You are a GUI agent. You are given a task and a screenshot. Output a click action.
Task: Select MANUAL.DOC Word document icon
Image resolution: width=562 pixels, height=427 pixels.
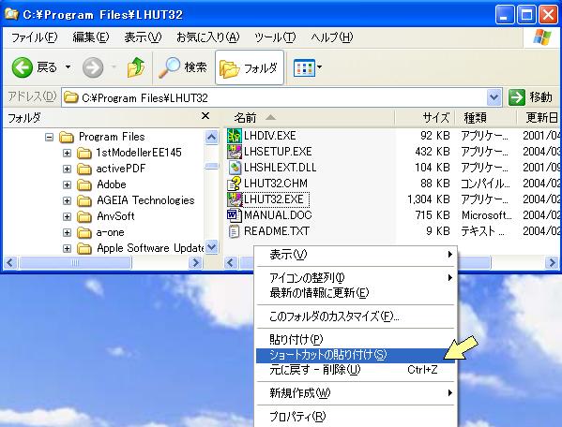[x=235, y=215]
